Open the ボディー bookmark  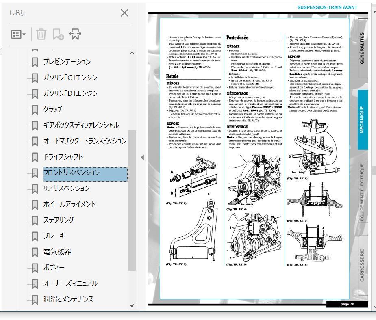click(x=54, y=267)
